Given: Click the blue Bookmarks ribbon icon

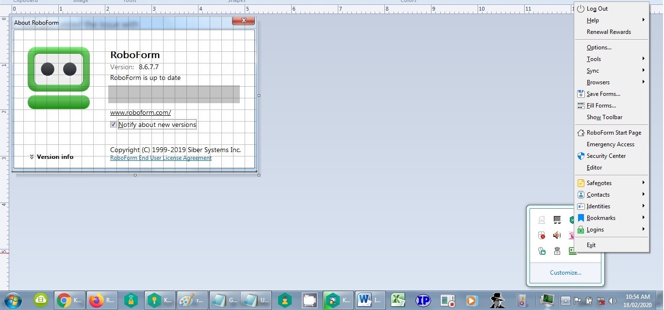Looking at the screenshot, I should click(581, 217).
